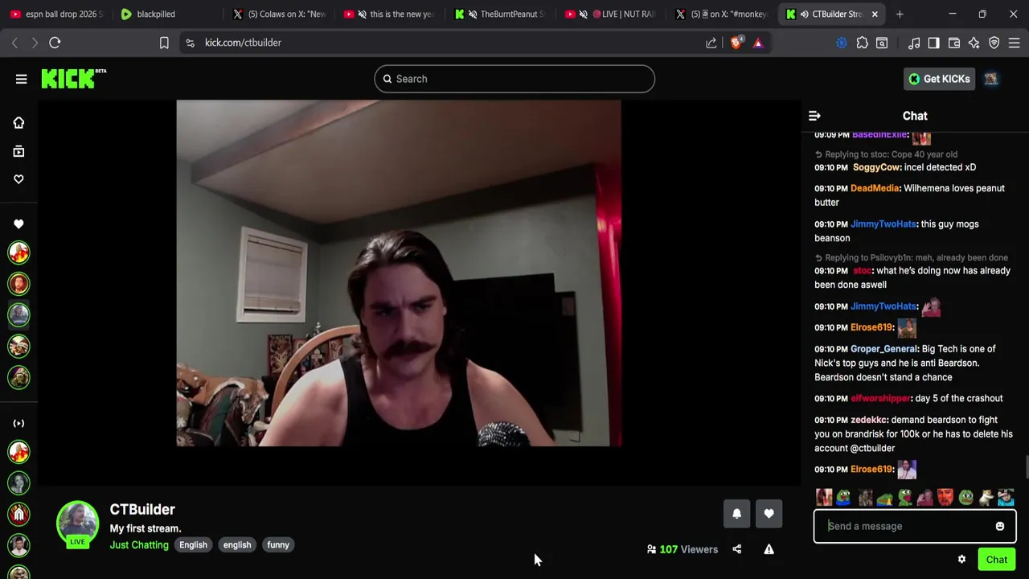Image resolution: width=1029 pixels, height=579 pixels.
Task: Click the elfworshipper username in chat
Action: [880, 399]
